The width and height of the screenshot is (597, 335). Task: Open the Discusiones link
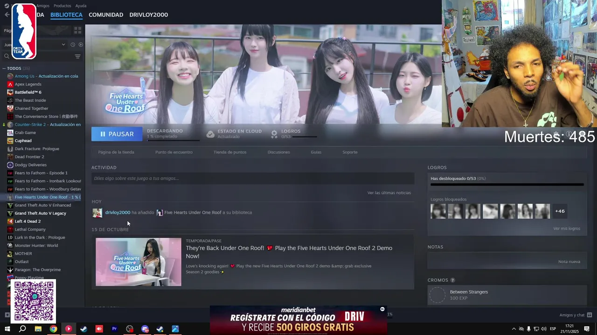[x=278, y=152]
